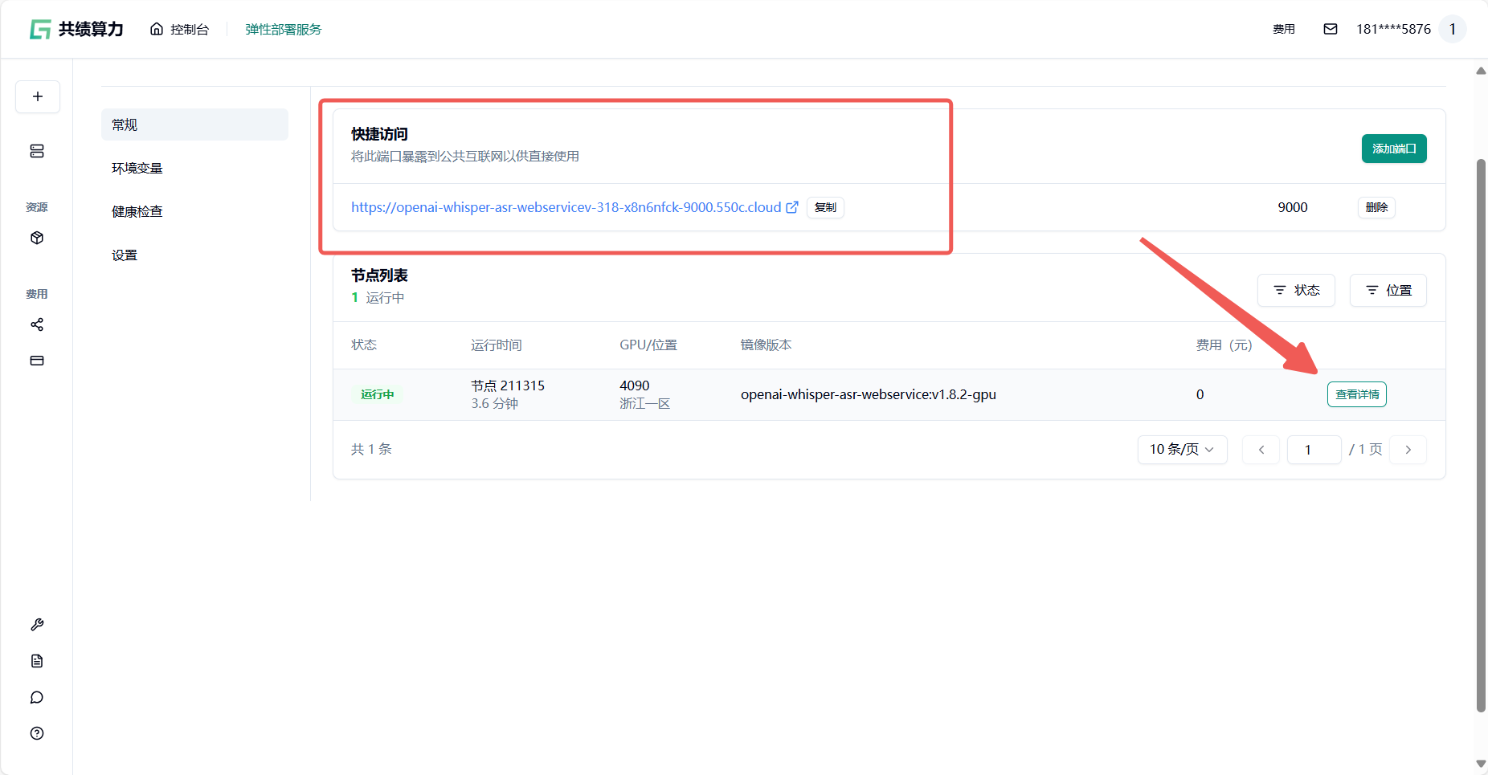Select the 健康检查 tab
Image resolution: width=1488 pixels, height=775 pixels.
pos(137,212)
